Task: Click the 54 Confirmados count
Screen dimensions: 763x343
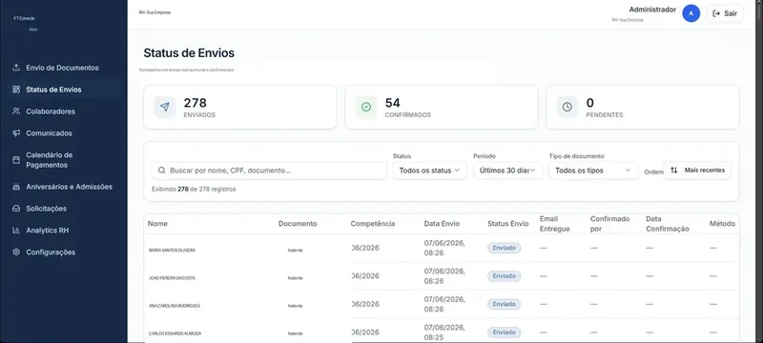Action: [x=392, y=103]
